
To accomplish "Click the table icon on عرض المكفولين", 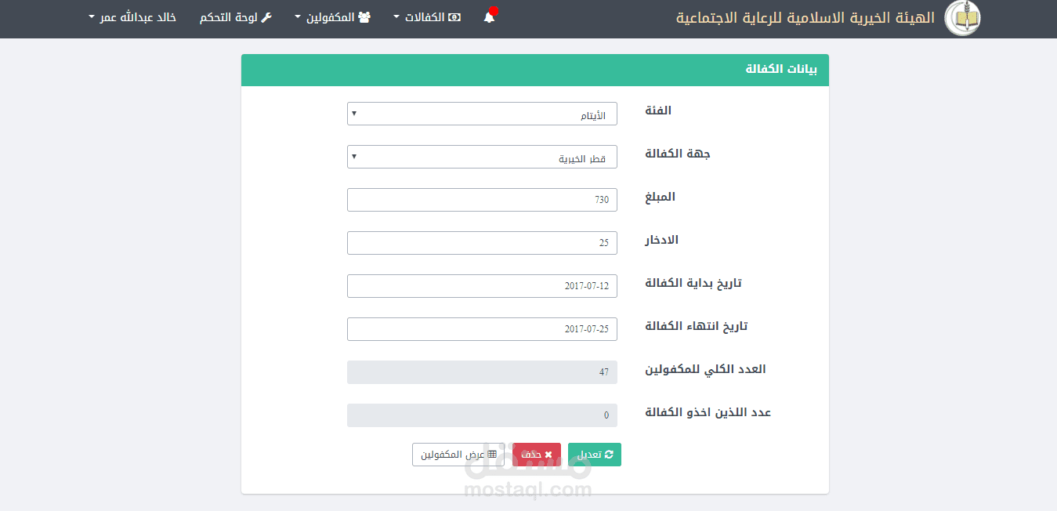I will click(x=492, y=455).
